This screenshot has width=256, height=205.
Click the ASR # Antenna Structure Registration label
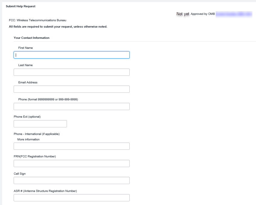click(x=45, y=191)
